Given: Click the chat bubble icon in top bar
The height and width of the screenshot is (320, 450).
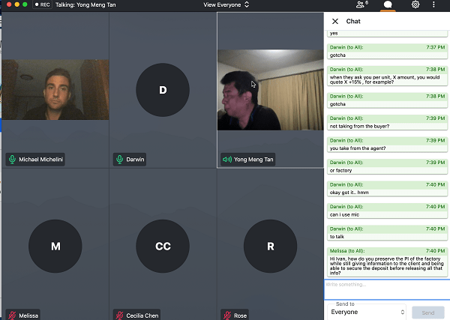Looking at the screenshot, I should pyautogui.click(x=388, y=4).
